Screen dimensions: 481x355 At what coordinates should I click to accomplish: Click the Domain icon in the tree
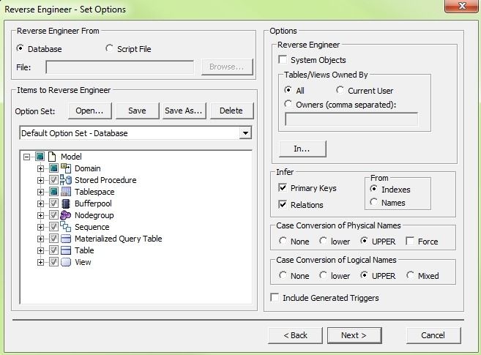(x=66, y=168)
